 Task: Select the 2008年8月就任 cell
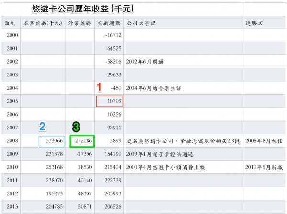point(263,142)
